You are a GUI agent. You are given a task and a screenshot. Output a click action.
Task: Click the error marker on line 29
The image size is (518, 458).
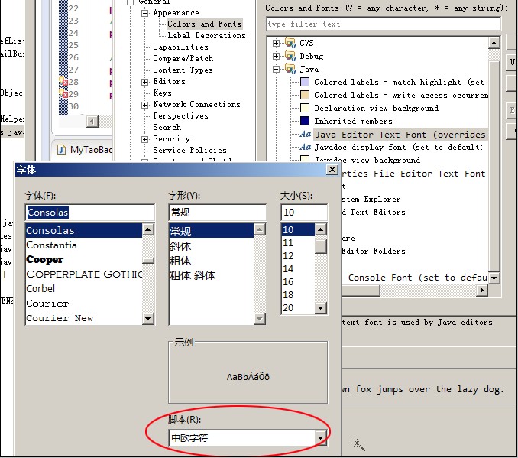65,94
